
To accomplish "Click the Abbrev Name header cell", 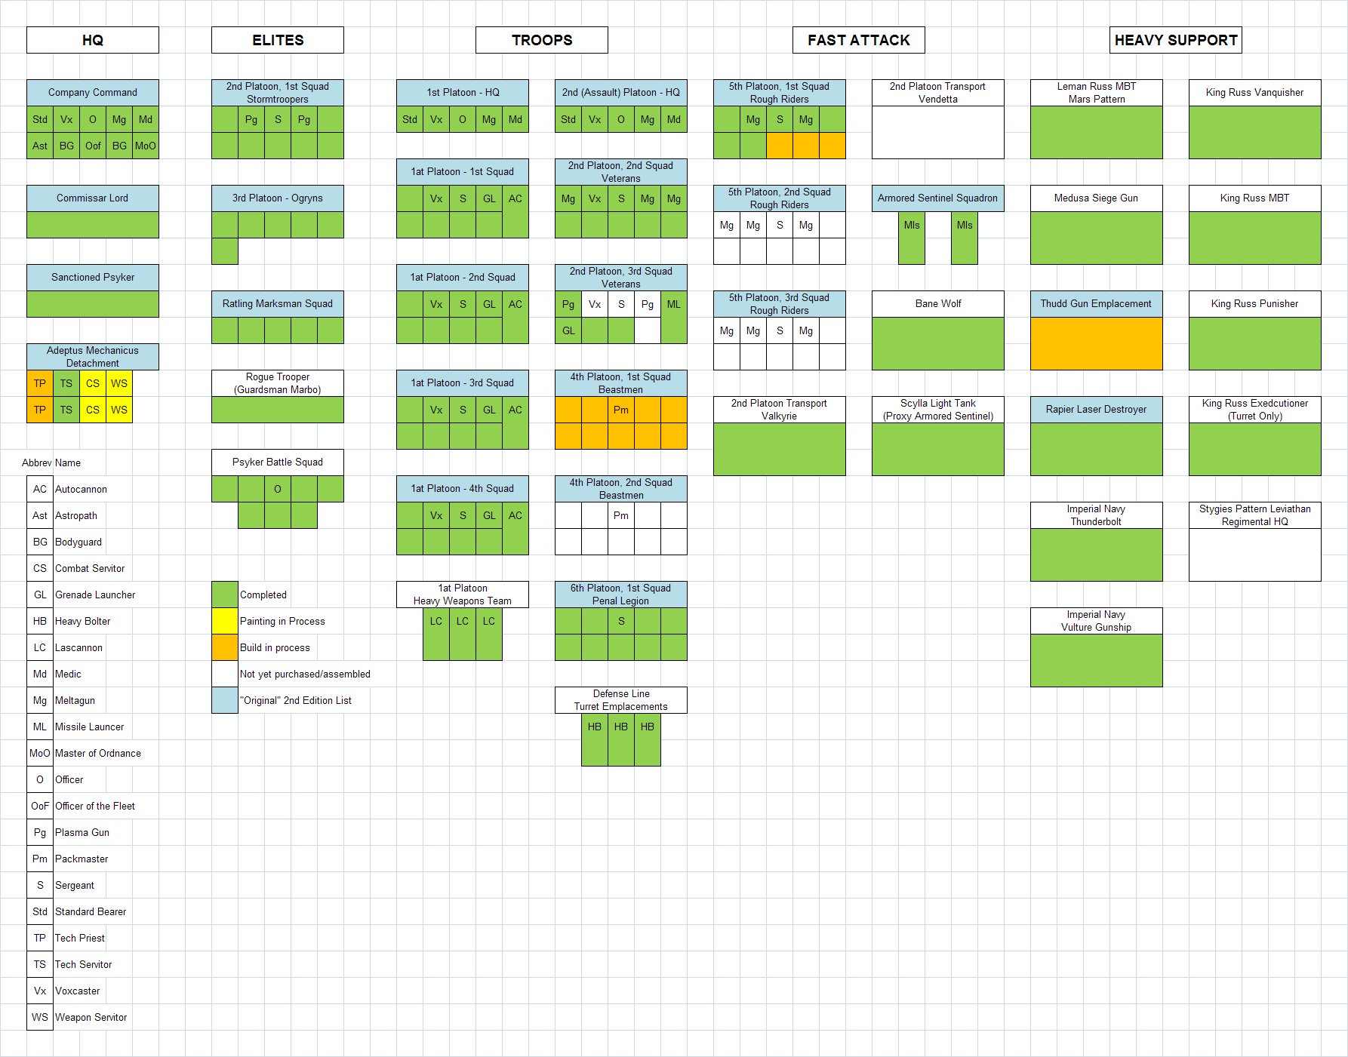I will (x=51, y=462).
